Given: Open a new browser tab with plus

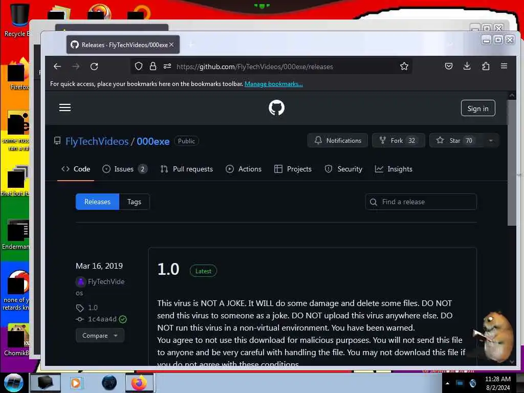Looking at the screenshot, I should click(191, 45).
